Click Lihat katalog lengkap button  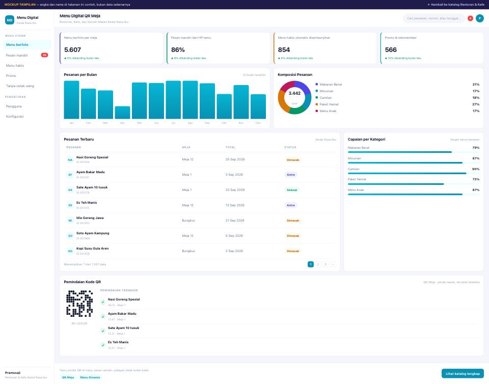(x=463, y=373)
